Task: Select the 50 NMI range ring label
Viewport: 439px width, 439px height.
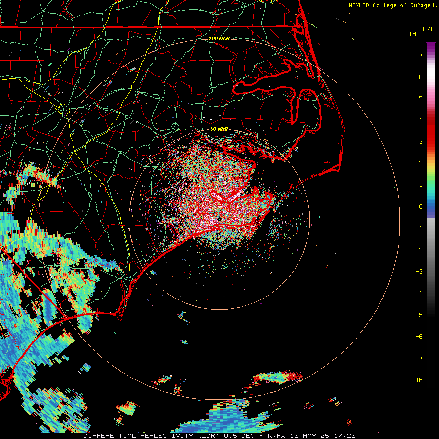Action: 219,129
